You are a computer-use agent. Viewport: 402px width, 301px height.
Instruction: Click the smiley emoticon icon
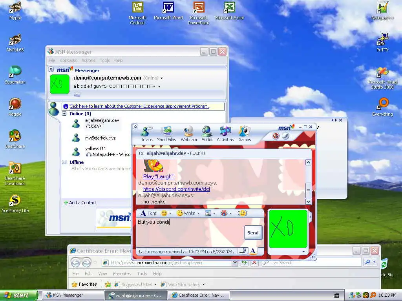point(164,213)
